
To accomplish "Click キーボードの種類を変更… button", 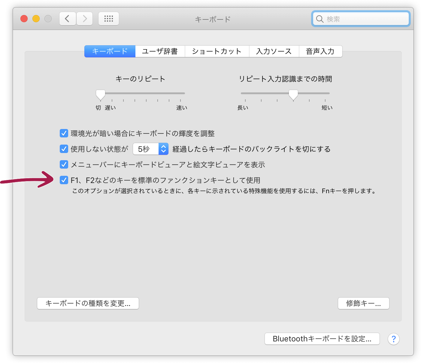I will click(88, 303).
